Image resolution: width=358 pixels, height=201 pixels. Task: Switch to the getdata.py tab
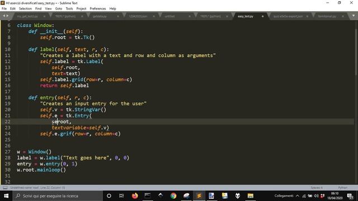click(x=100, y=16)
